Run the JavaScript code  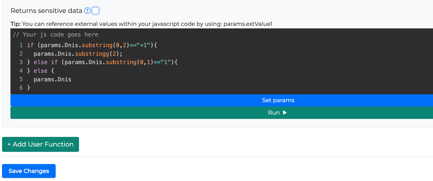[274, 113]
